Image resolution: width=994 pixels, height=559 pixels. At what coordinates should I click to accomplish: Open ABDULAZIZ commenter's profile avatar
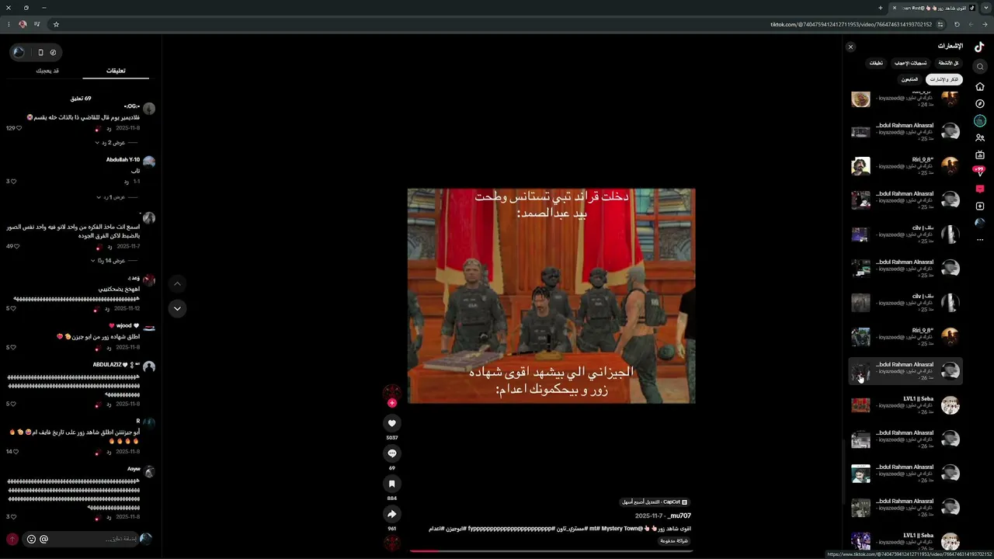point(149,366)
